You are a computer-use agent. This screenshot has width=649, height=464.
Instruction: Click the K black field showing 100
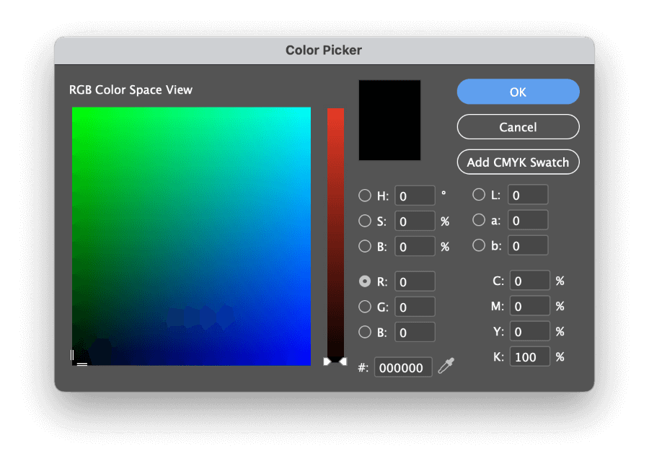pos(530,356)
